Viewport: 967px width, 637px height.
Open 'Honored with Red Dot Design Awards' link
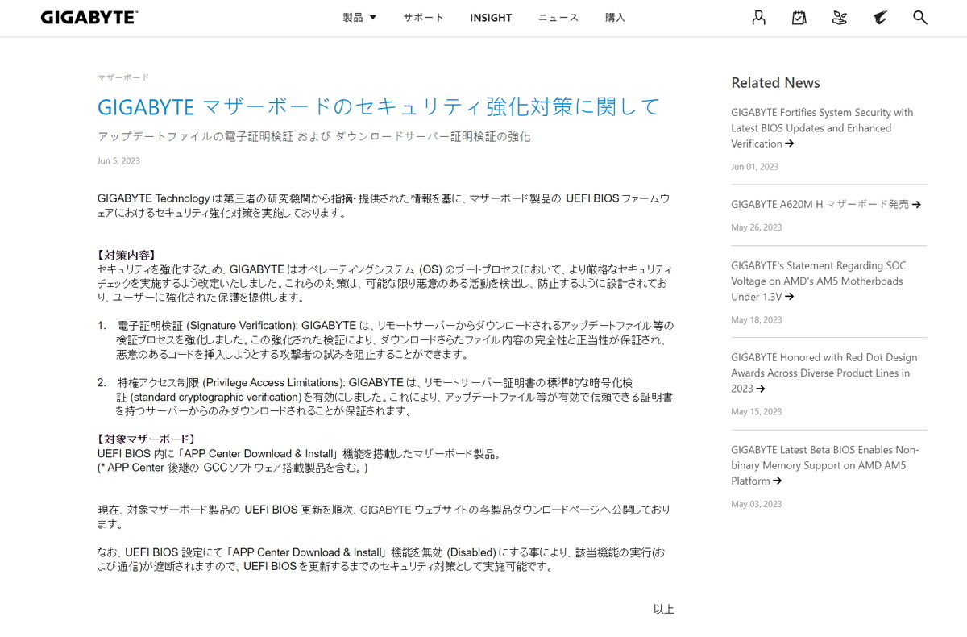click(x=824, y=373)
